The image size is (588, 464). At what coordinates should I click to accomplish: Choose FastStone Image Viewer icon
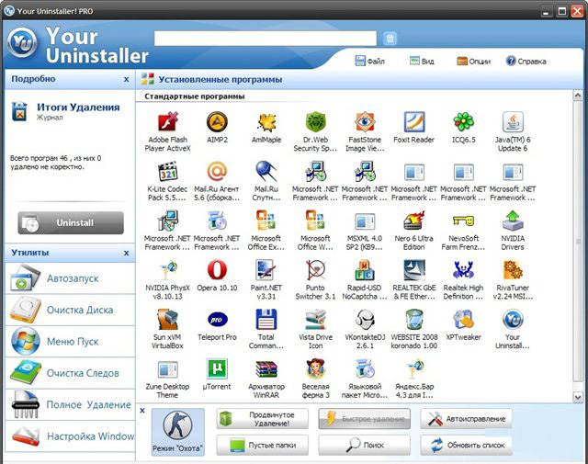tap(365, 122)
